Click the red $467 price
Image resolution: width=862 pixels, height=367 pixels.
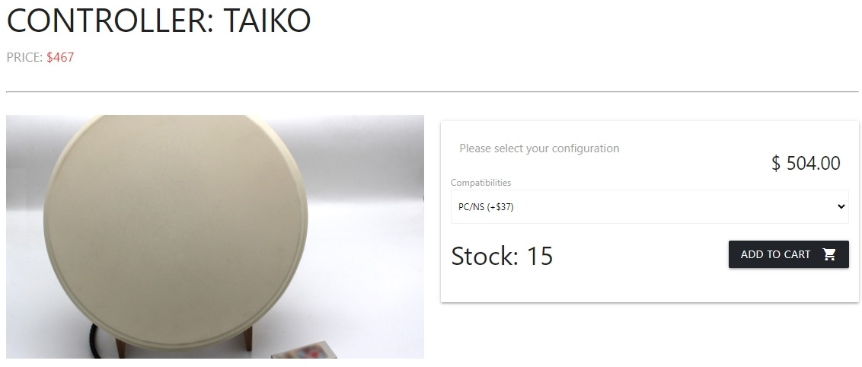(60, 57)
